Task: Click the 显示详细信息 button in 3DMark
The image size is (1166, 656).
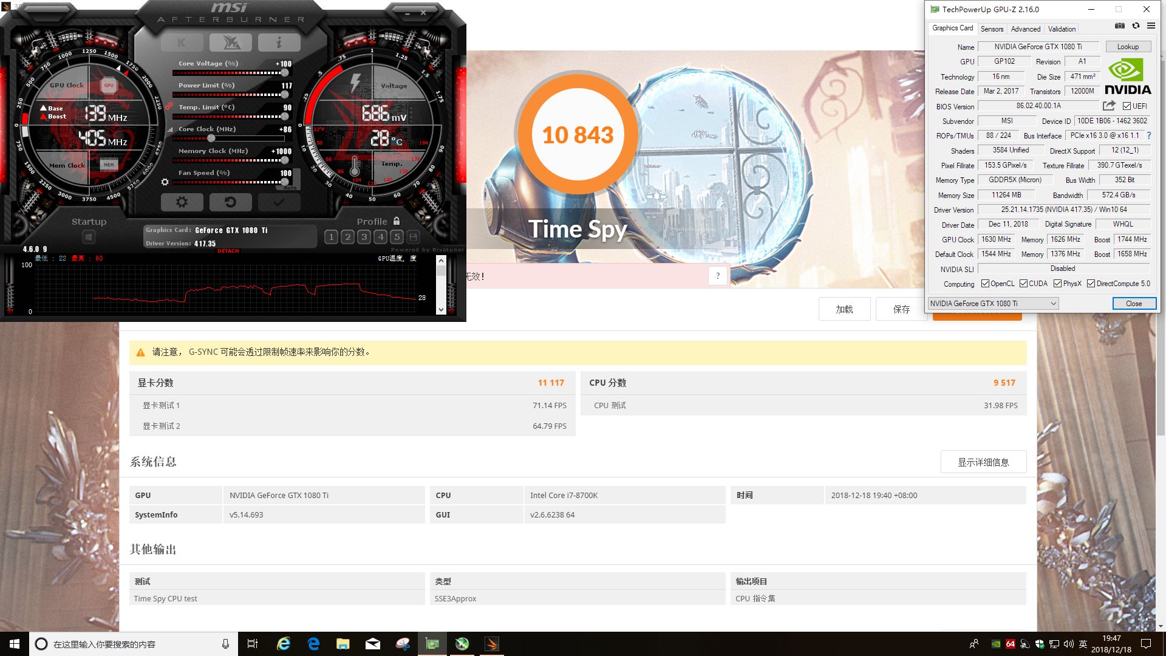Action: point(983,462)
